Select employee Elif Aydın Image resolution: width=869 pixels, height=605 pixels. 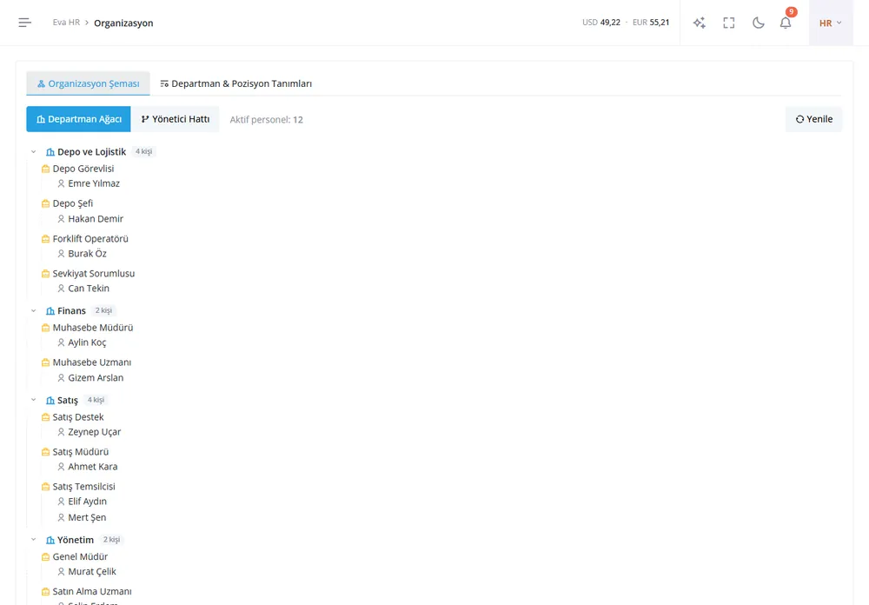[x=87, y=502]
